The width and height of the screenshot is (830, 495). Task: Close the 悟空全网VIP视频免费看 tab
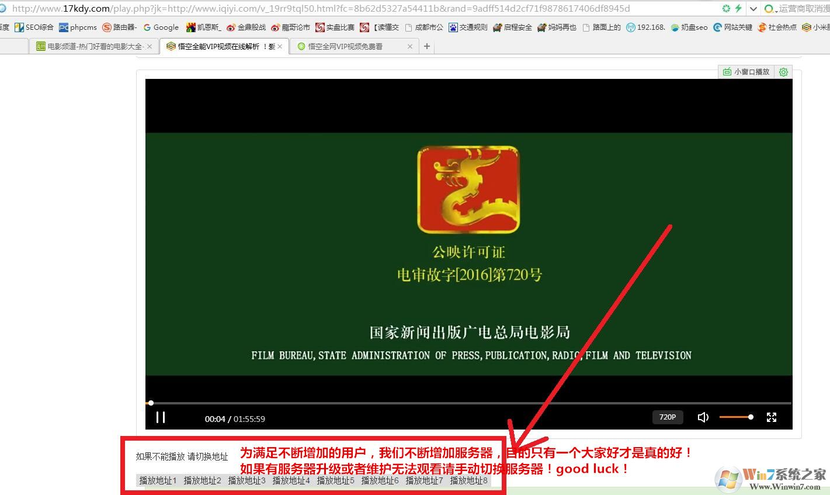(x=409, y=46)
